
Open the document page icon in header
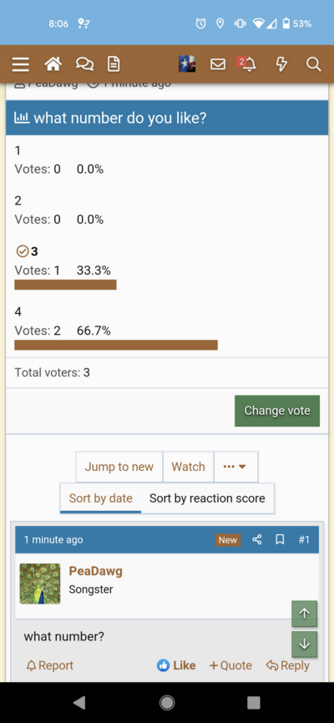(114, 64)
